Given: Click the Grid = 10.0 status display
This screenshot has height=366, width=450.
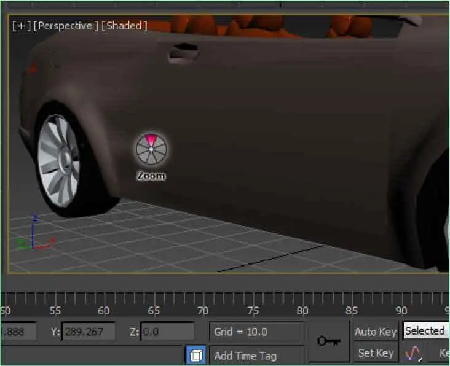Looking at the screenshot, I should tap(256, 332).
